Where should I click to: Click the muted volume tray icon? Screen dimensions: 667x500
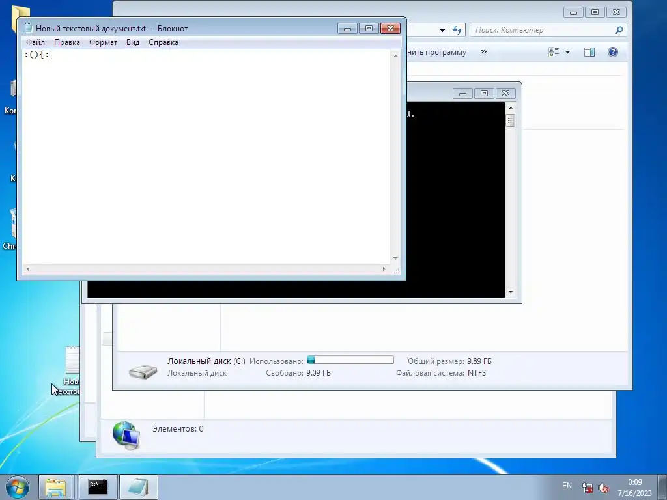click(603, 488)
